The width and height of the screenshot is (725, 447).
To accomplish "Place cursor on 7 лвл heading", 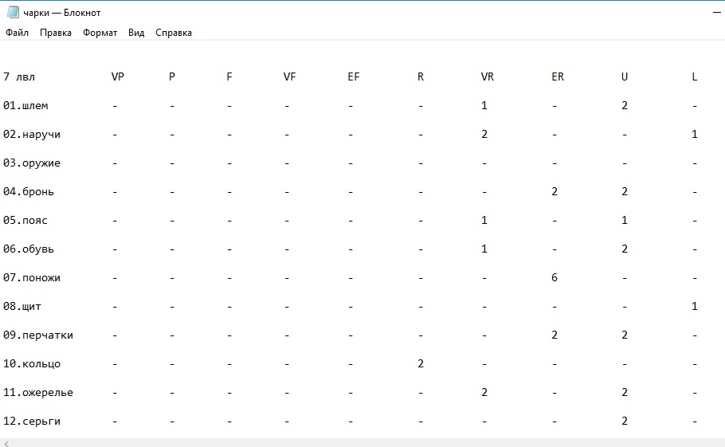I will pos(19,76).
